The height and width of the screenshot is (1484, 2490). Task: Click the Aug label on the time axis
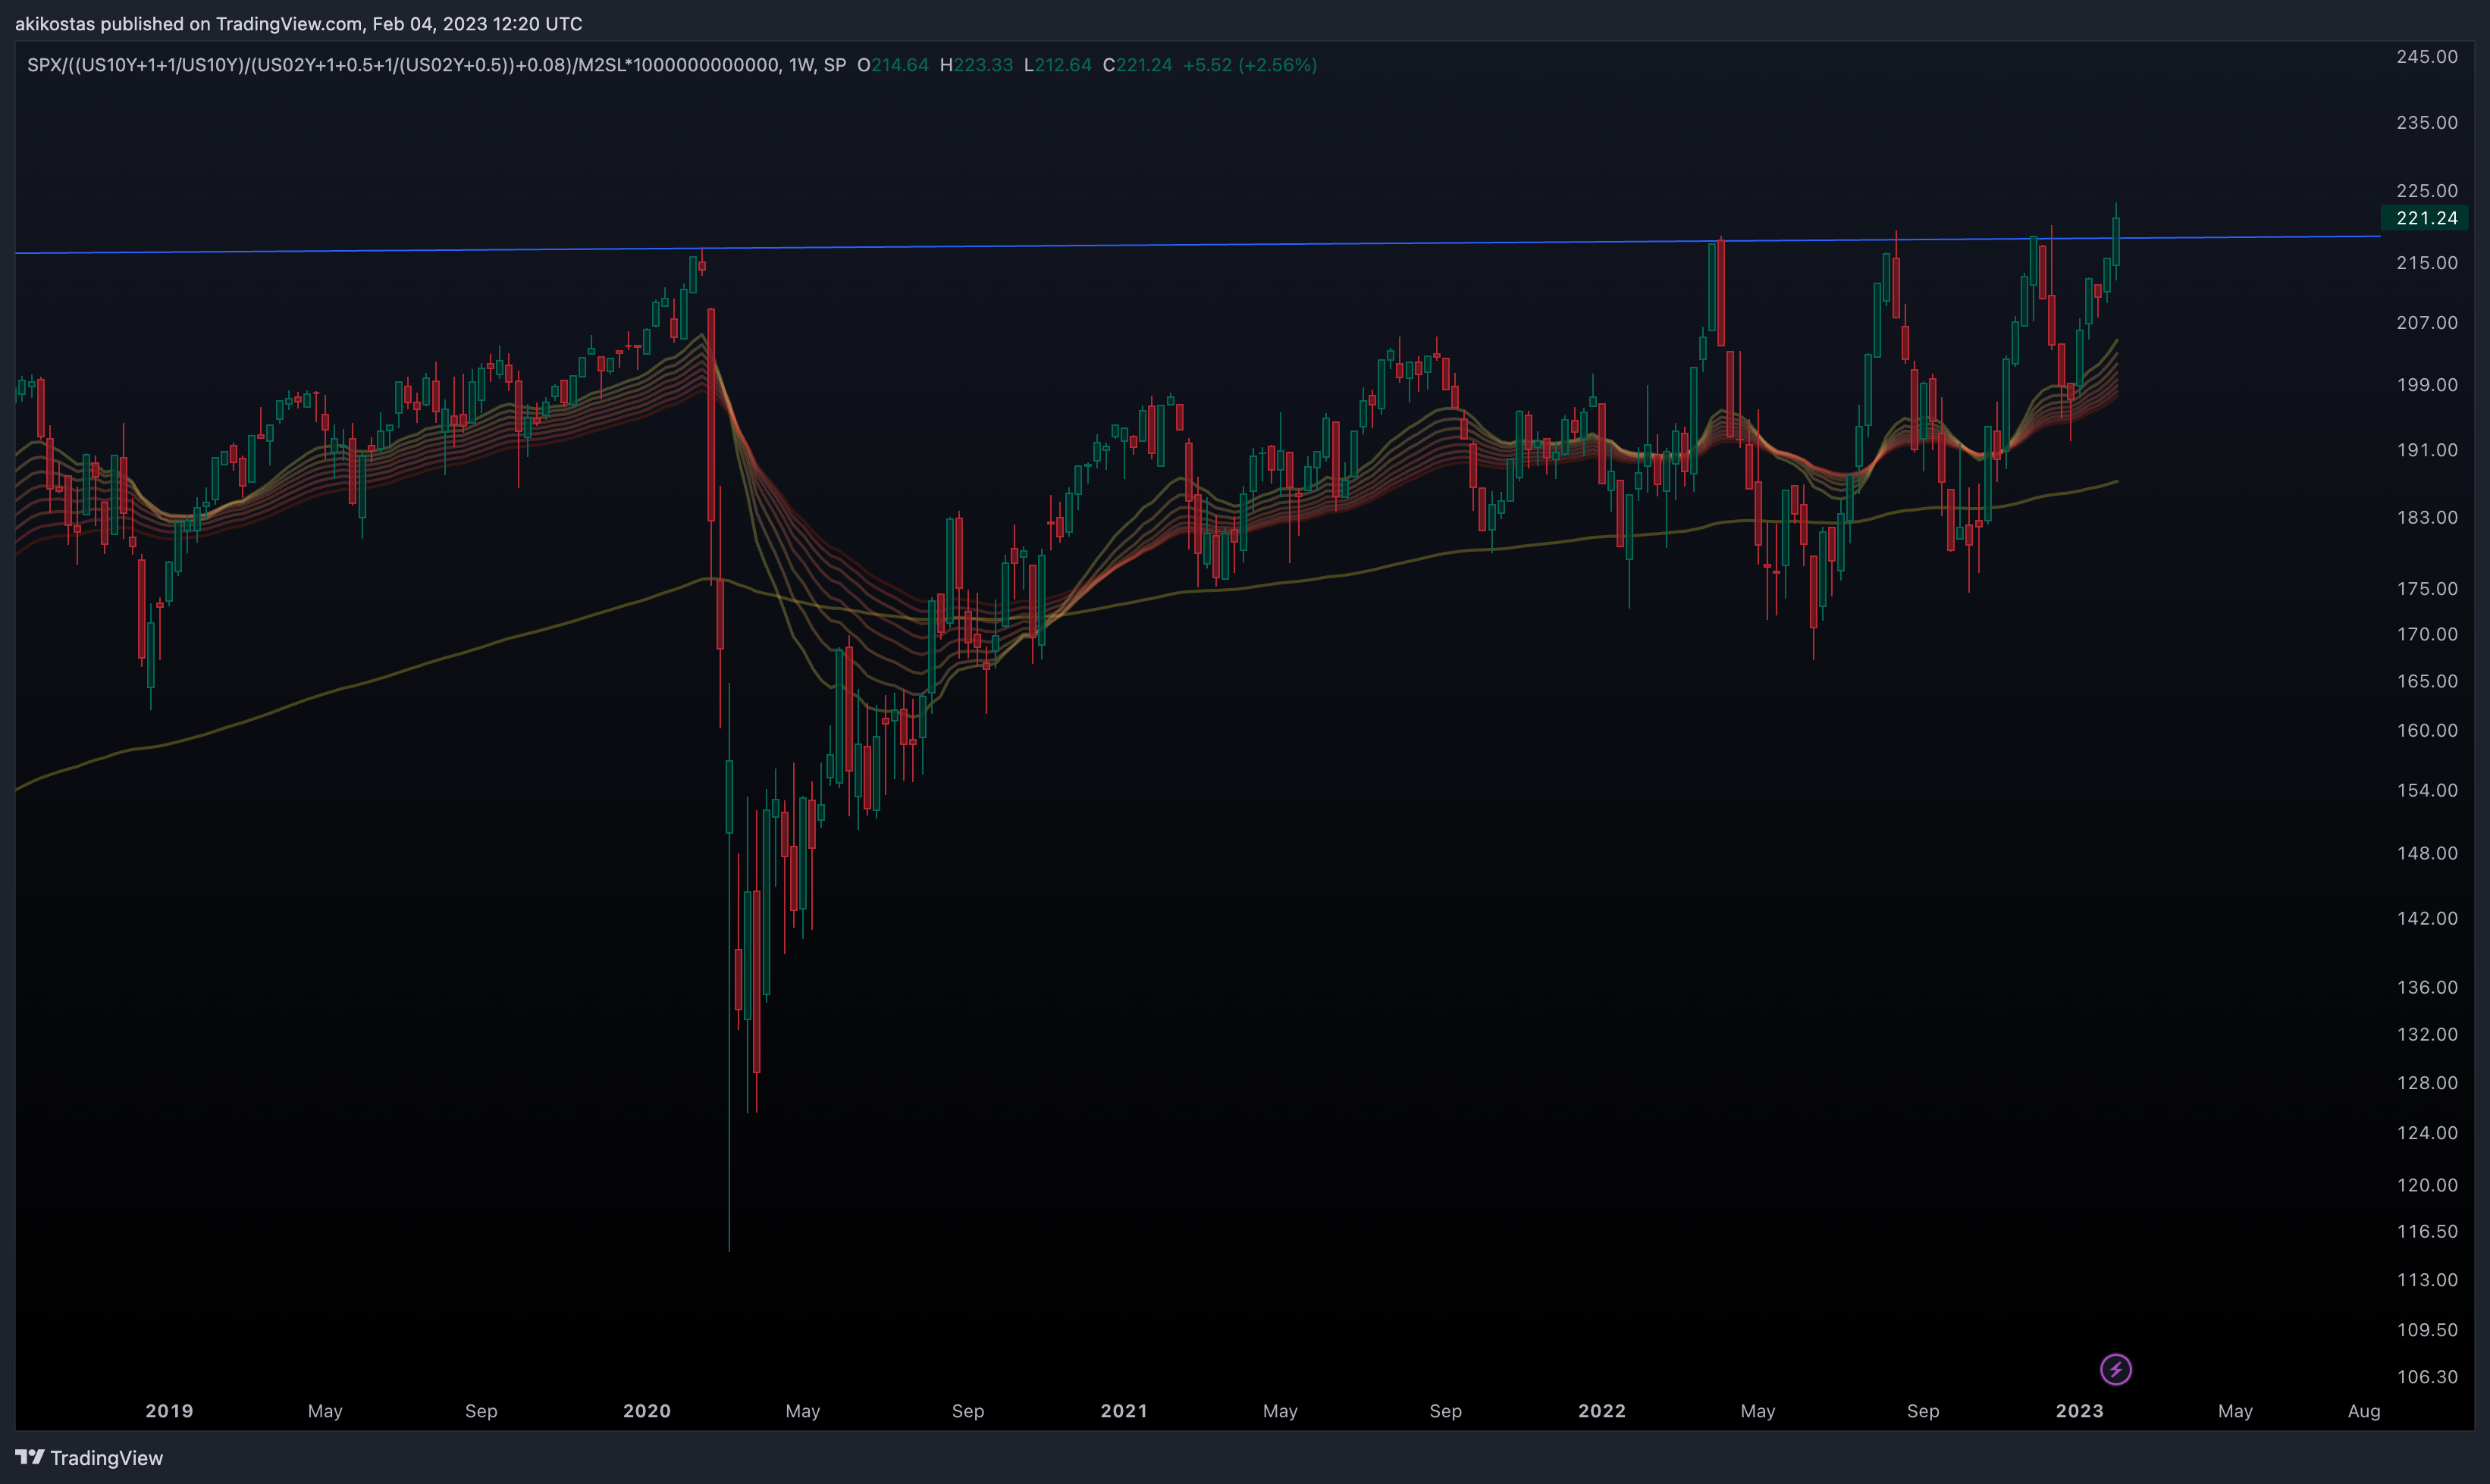pyautogui.click(x=2364, y=1411)
